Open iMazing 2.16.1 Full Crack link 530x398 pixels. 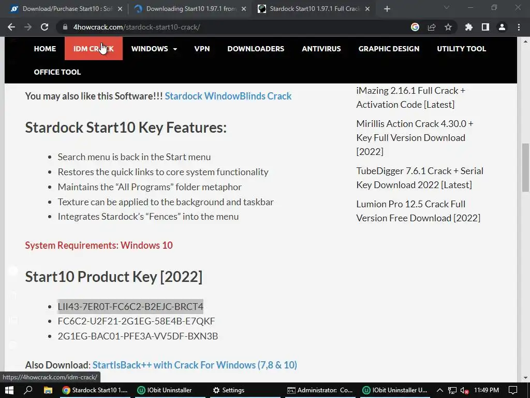coord(410,97)
